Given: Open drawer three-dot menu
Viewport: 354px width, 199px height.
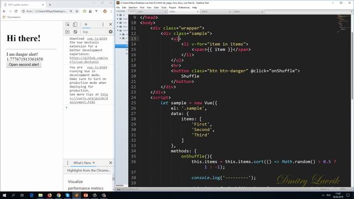Looking at the screenshot, I should coord(67,163).
